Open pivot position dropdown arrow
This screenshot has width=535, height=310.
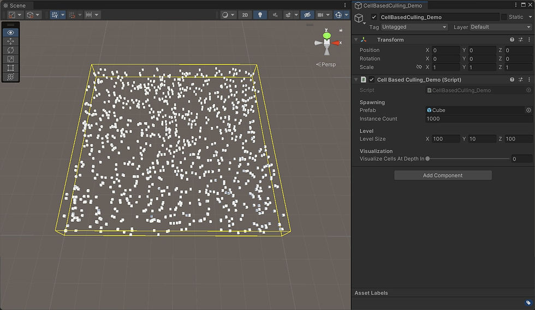(x=20, y=15)
